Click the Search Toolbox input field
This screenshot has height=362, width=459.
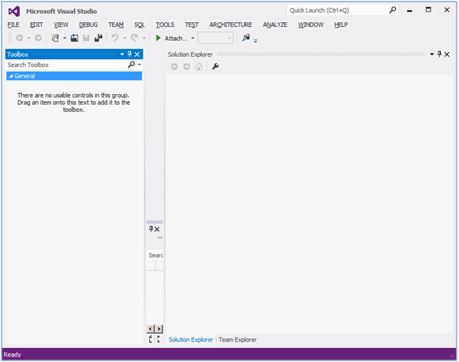67,65
